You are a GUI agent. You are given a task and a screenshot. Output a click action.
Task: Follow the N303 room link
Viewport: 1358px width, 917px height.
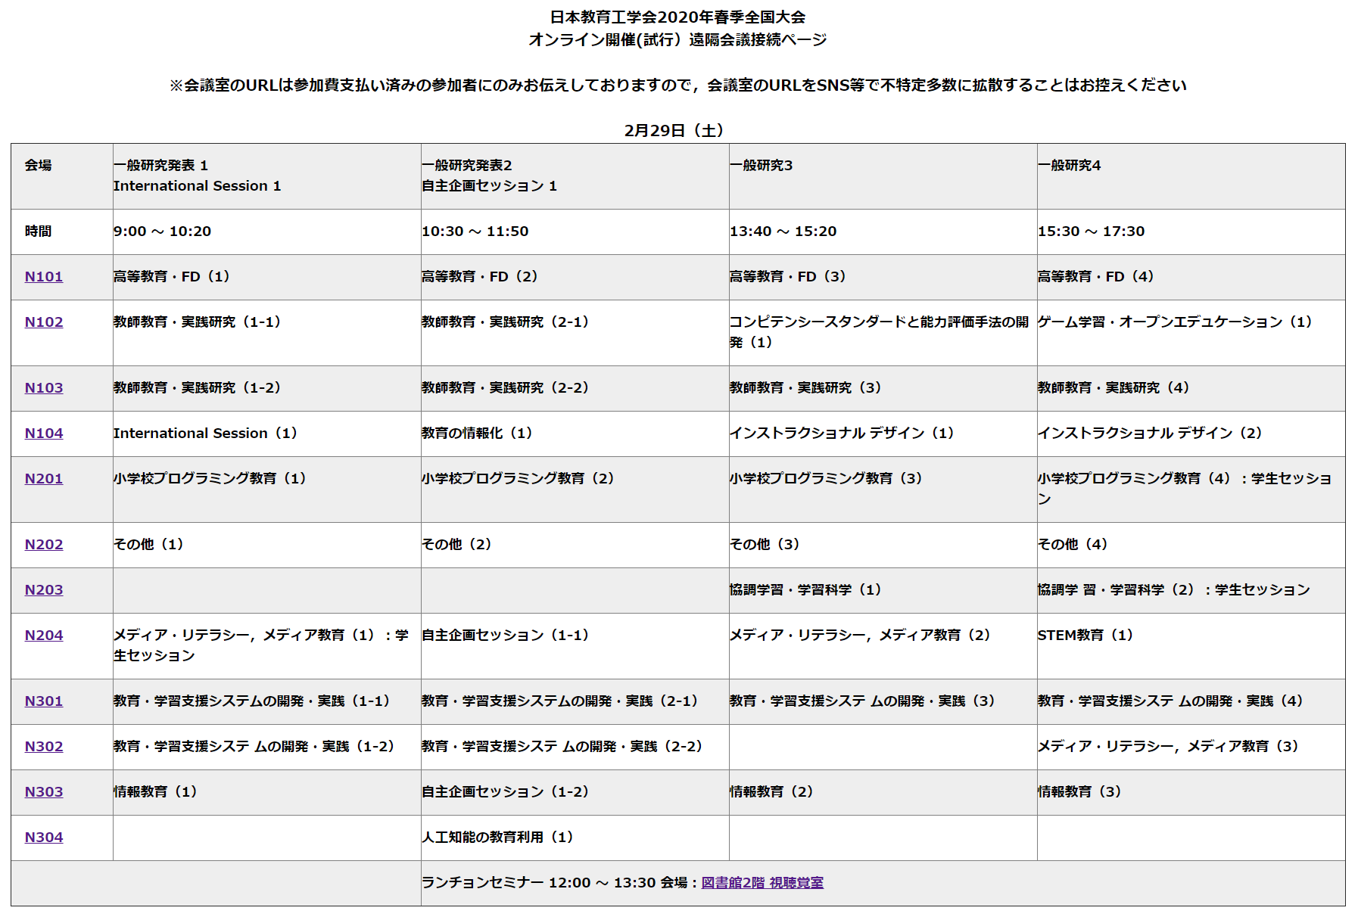click(44, 792)
